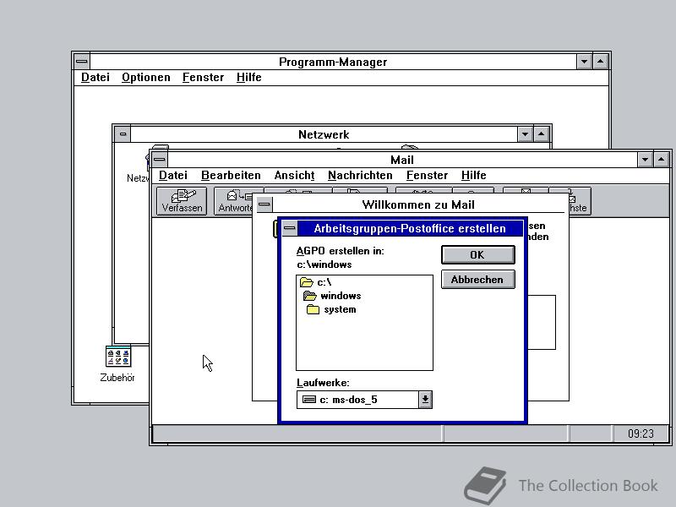Open Fenster menu in Programm-Manager
676x507 pixels.
(x=203, y=77)
